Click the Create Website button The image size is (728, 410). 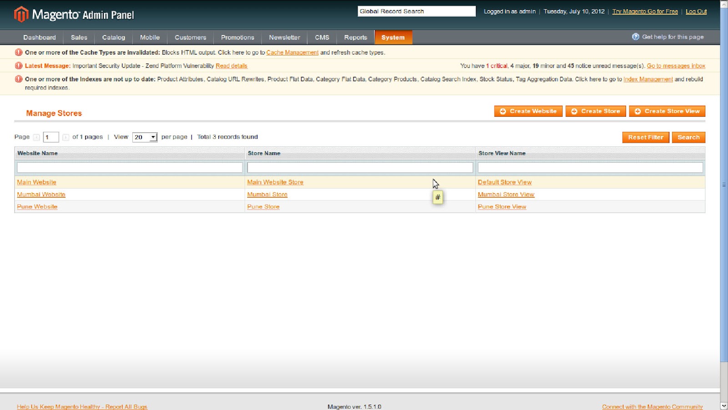tap(528, 111)
